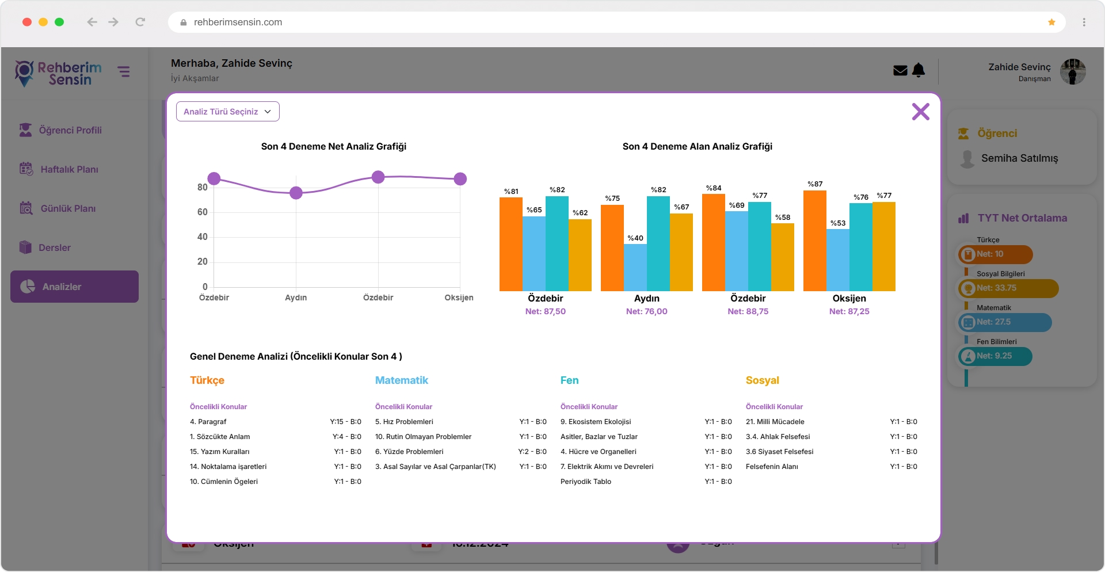Select Dersler in sidebar

tap(55, 248)
